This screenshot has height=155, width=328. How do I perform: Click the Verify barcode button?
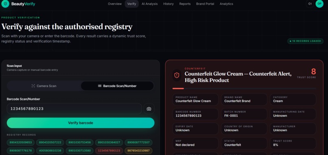pos(81,123)
